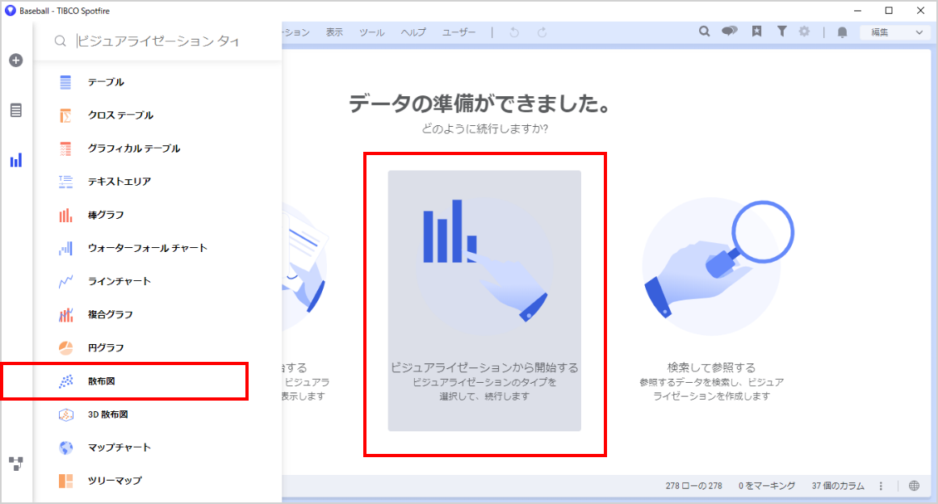The width and height of the screenshot is (938, 504).
Task: Open the status bar three-dot overflow menu
Action: 881,485
